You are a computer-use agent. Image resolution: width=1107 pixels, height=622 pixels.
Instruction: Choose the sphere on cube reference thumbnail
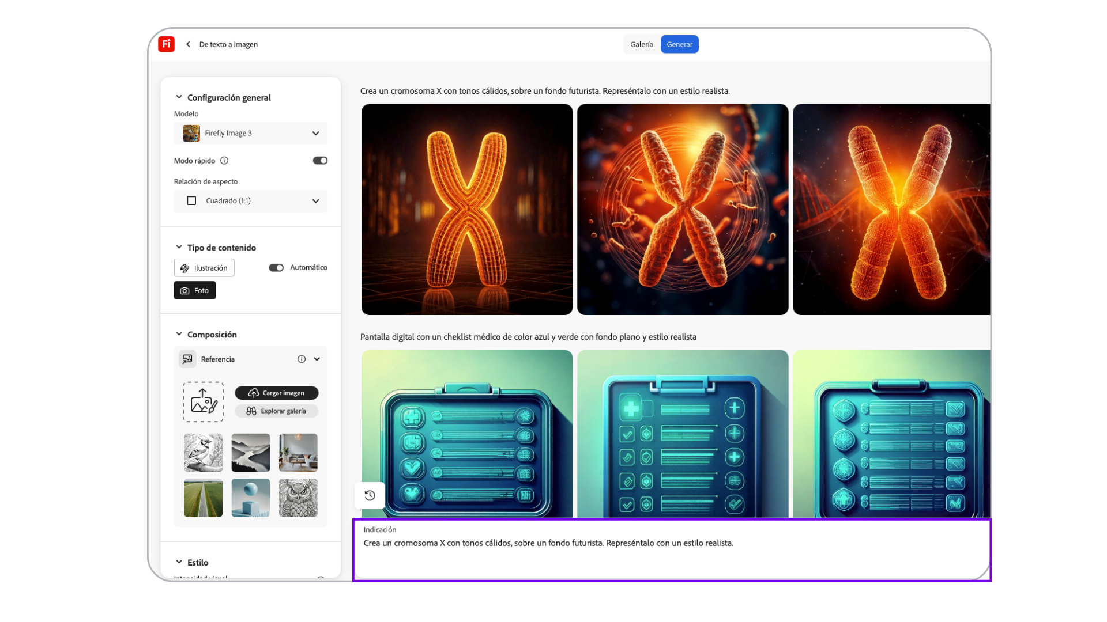[x=251, y=498]
